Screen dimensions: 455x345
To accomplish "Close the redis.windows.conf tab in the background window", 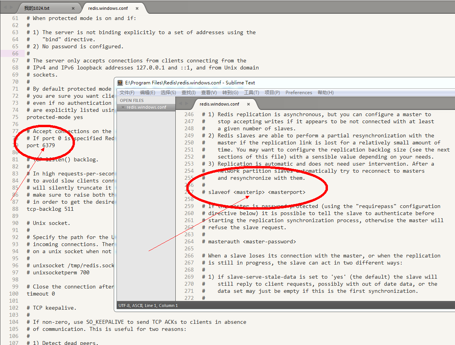I will tap(137, 8).
